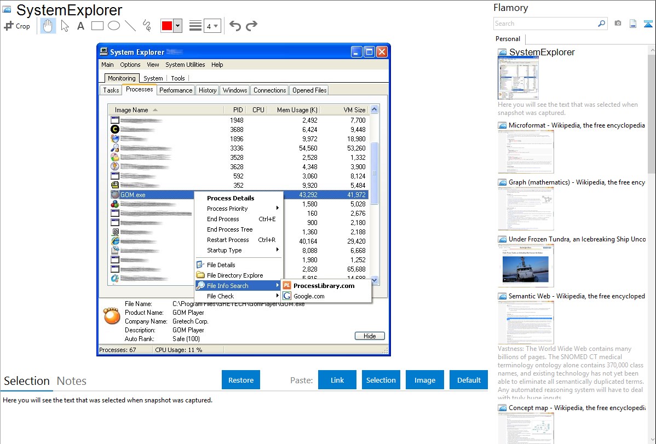Viewport: 656px width, 444px height.
Task: Pick the rectangle drawing tool
Action: coord(97,26)
